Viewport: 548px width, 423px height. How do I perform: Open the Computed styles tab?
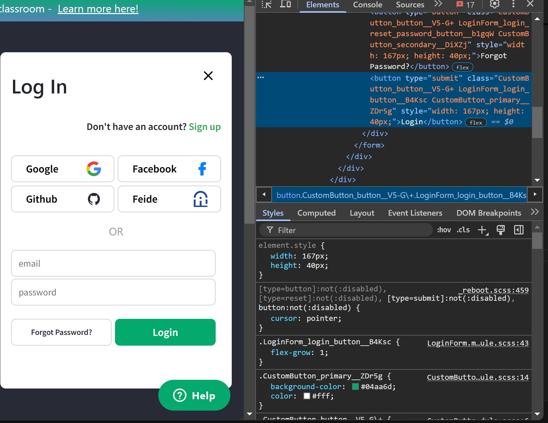[x=316, y=213]
